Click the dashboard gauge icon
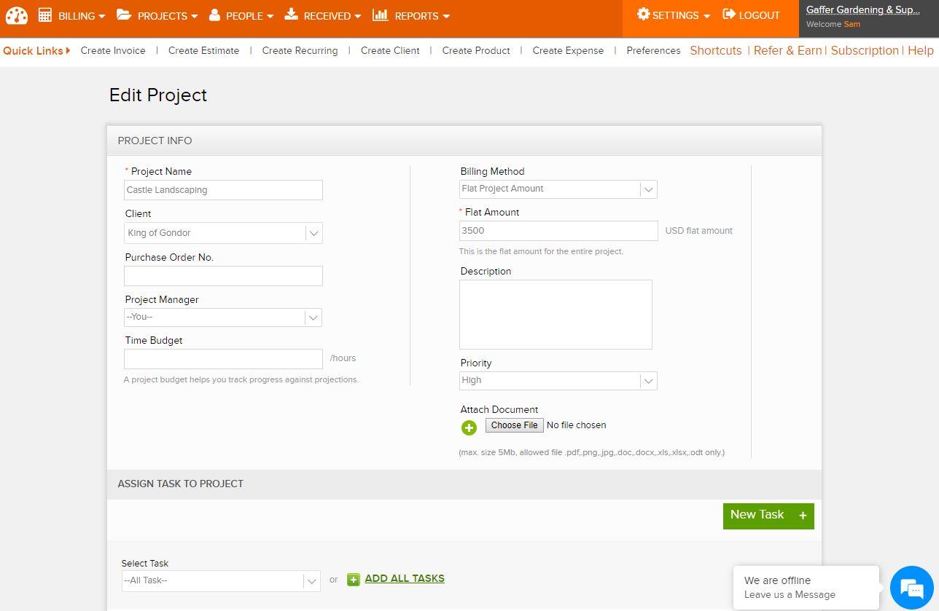The height and width of the screenshot is (611, 939). 17,15
